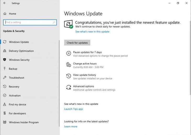
Task: Click the Recovery clock icon
Action: (x=5, y=87)
